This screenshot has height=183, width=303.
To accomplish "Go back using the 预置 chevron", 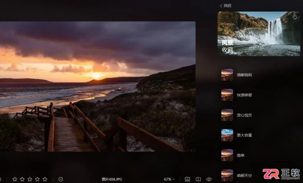I will tap(221, 6).
